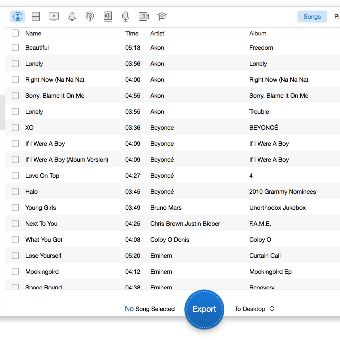
Task: Open the Voice Memos microphone icon
Action: click(126, 16)
